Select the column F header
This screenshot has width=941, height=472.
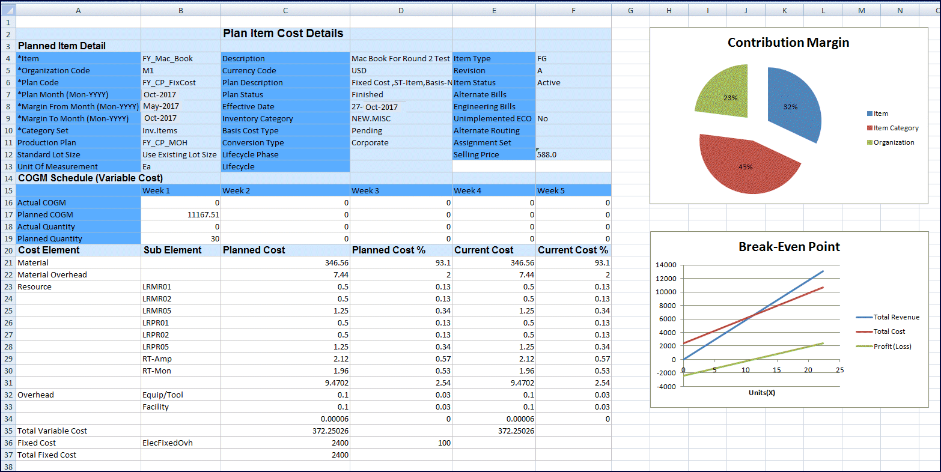coord(573,10)
